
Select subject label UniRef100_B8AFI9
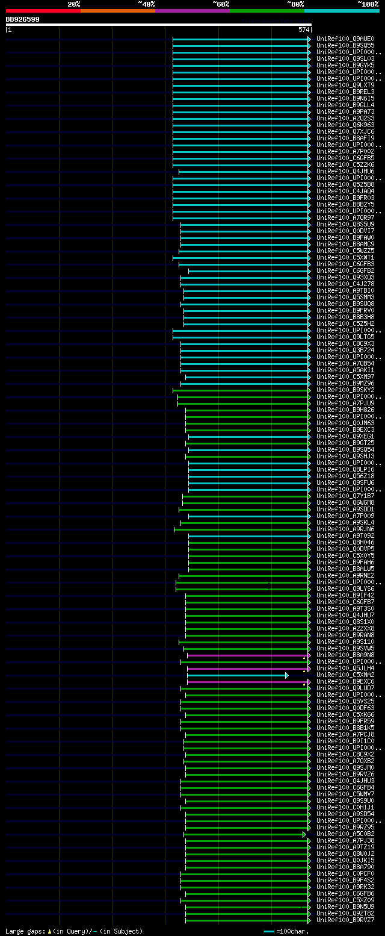coord(345,139)
